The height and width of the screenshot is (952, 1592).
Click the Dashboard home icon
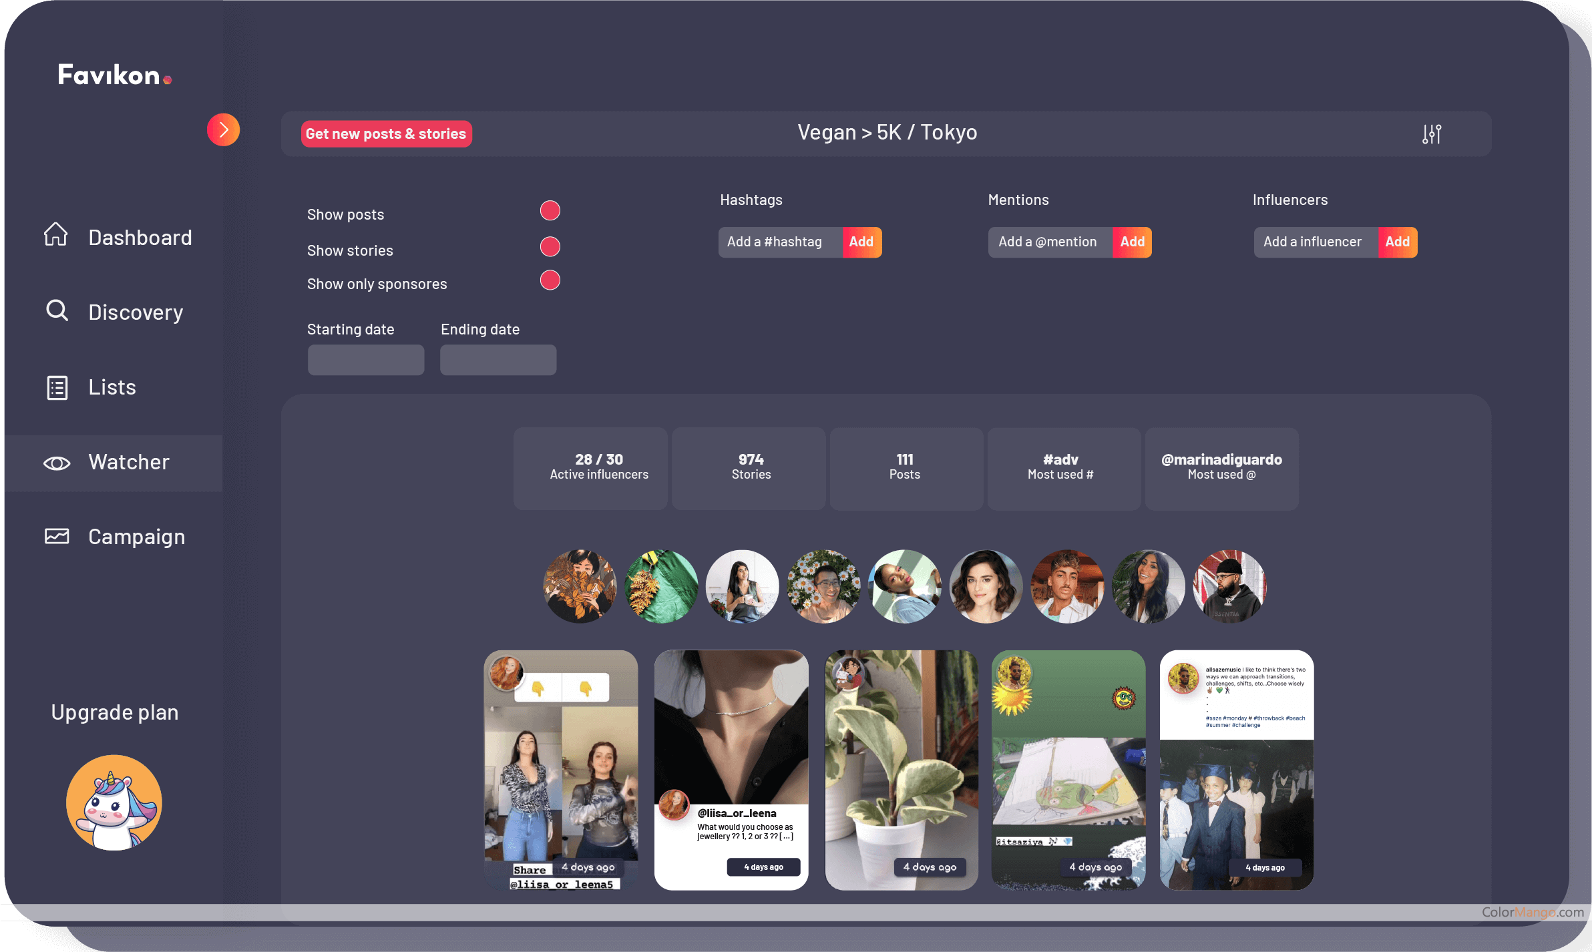[56, 235]
